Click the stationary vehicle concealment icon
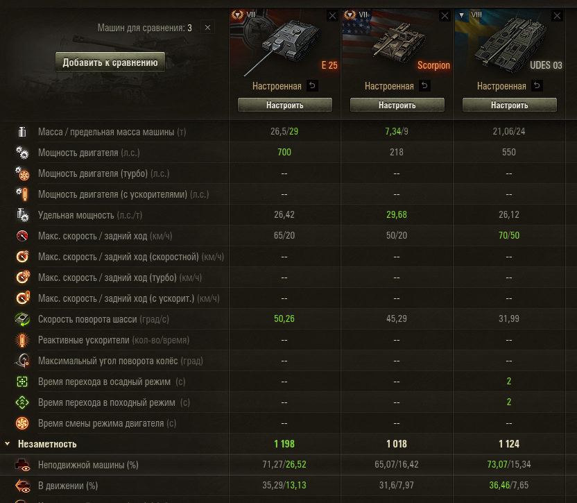This screenshot has height=503, width=577. [22, 465]
